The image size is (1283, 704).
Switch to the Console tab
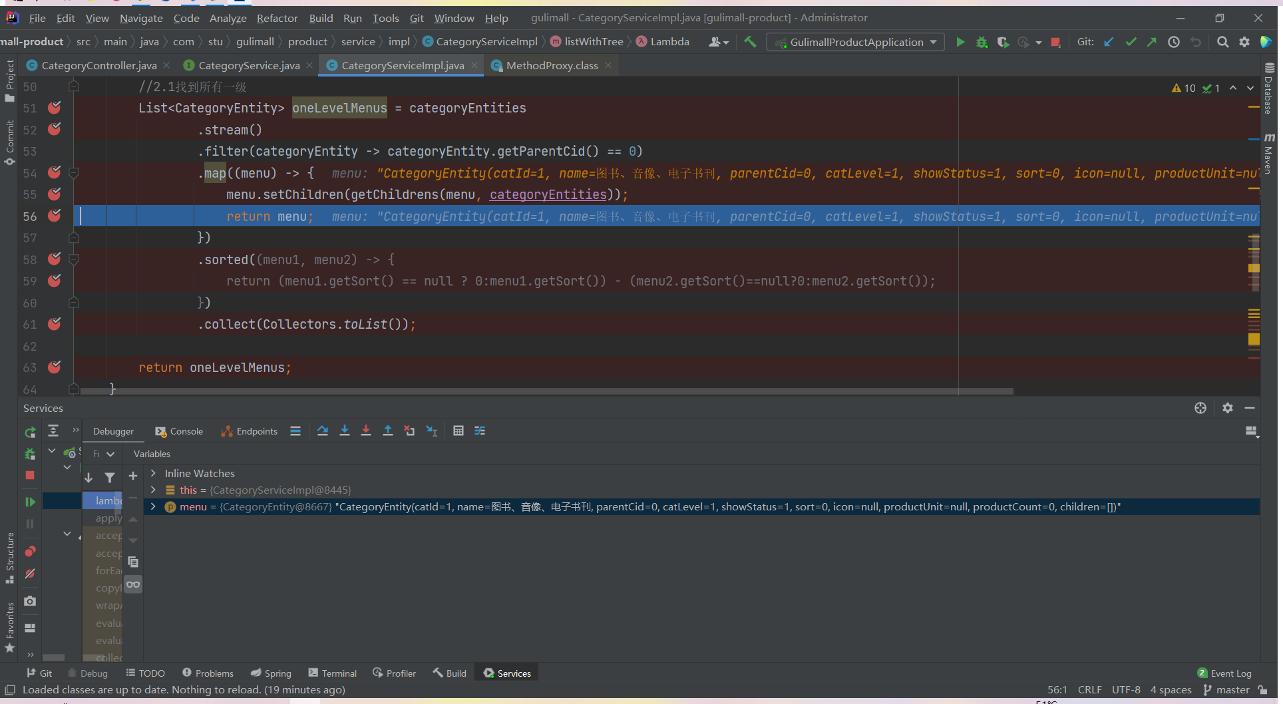coord(179,431)
